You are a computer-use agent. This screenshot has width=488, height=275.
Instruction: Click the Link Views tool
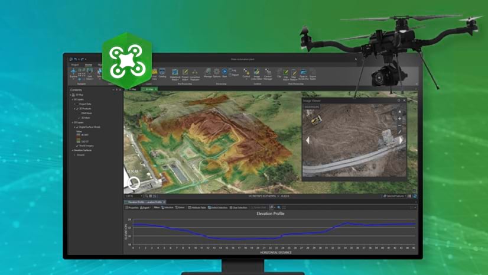click(90, 73)
